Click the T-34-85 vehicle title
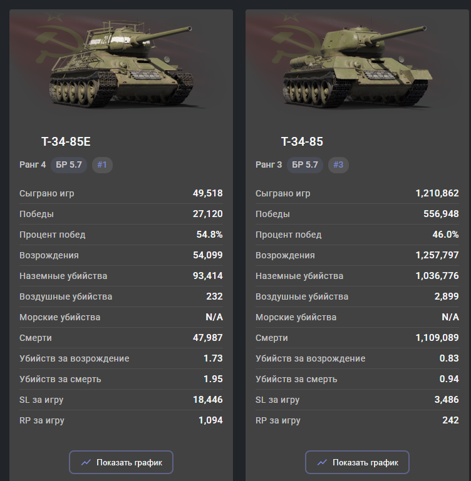Viewport: 471px width, 481px height. 302,142
